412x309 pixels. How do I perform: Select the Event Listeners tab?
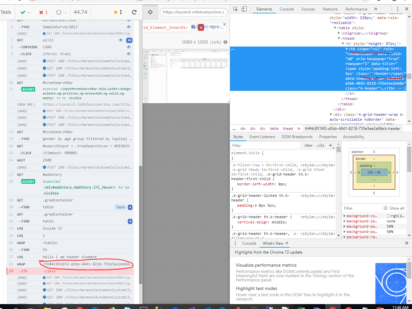(262, 137)
